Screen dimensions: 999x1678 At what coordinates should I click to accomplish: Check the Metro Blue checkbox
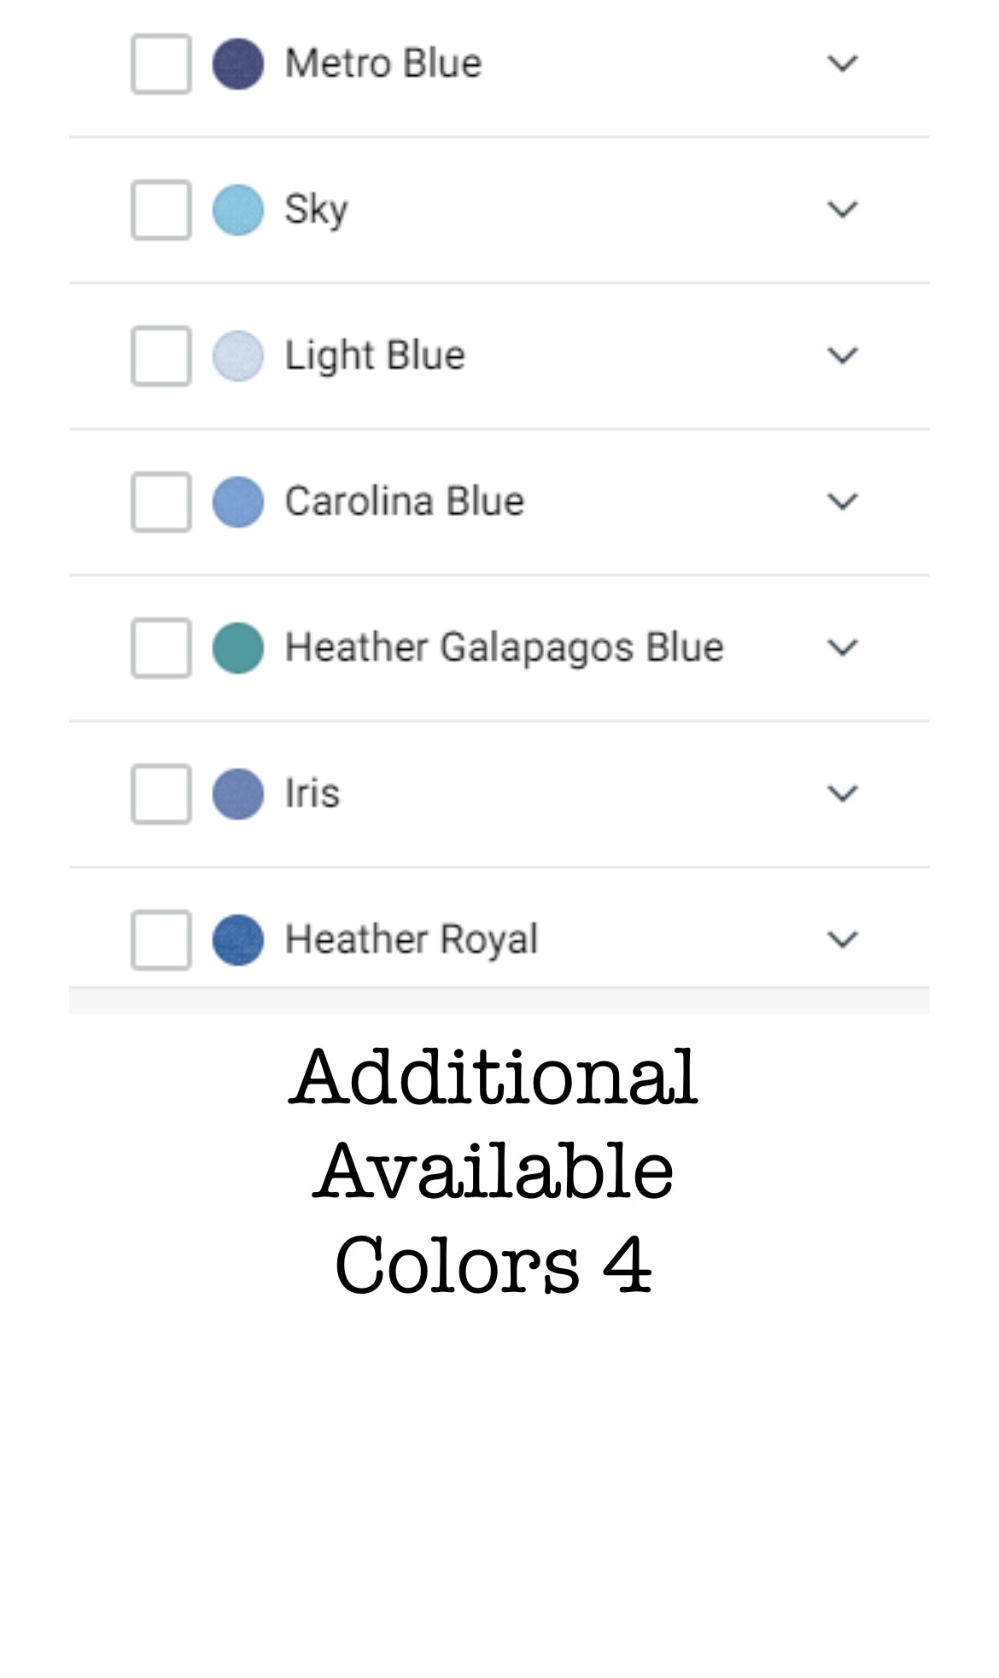pyautogui.click(x=161, y=64)
